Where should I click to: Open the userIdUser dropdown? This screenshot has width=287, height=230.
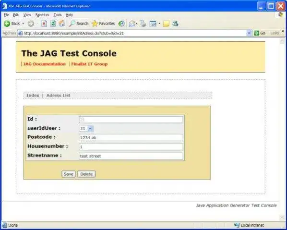86,129
